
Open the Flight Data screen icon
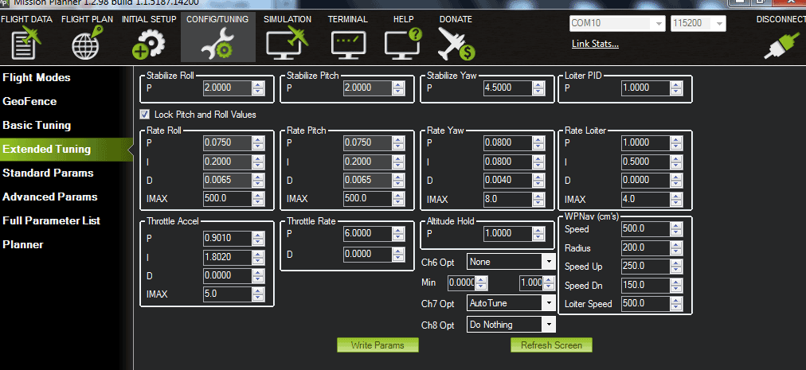(x=26, y=45)
